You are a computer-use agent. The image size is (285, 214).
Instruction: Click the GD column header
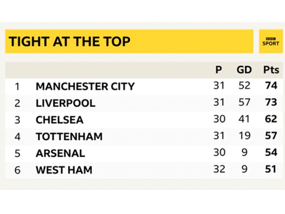pos(244,70)
